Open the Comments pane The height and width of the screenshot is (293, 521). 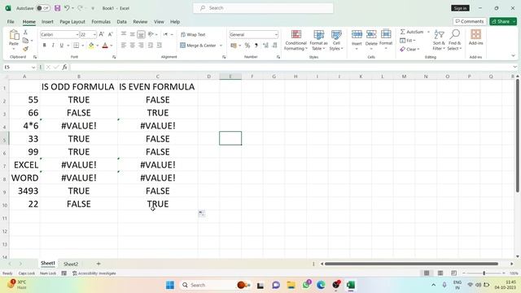[x=470, y=21]
